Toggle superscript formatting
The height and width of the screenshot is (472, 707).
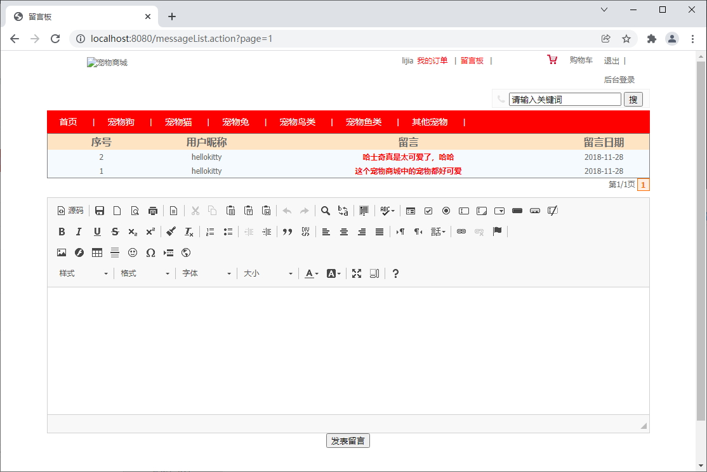[x=150, y=232]
